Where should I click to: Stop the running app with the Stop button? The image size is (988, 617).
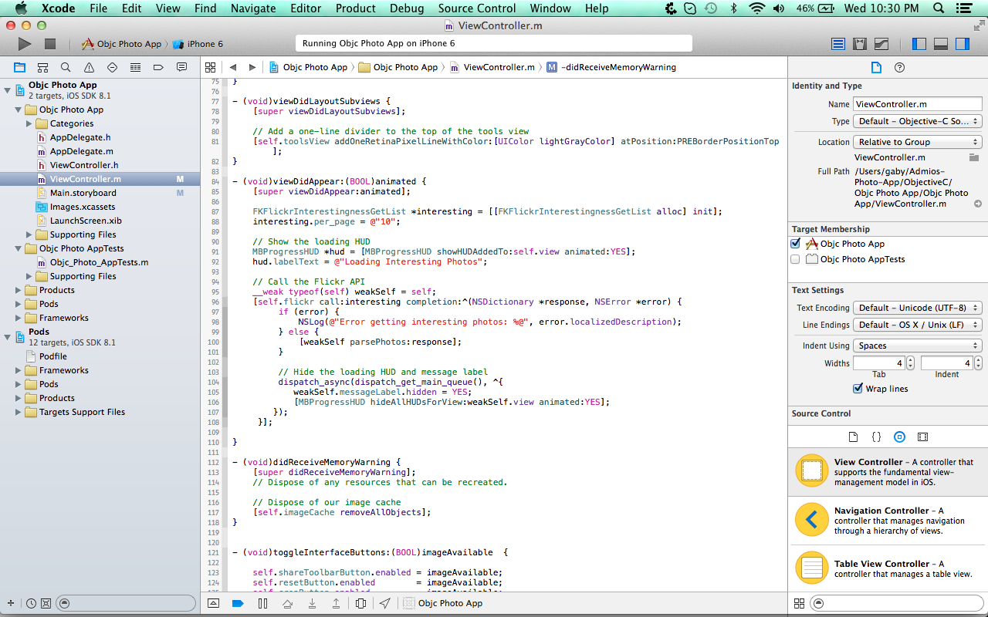coord(50,44)
